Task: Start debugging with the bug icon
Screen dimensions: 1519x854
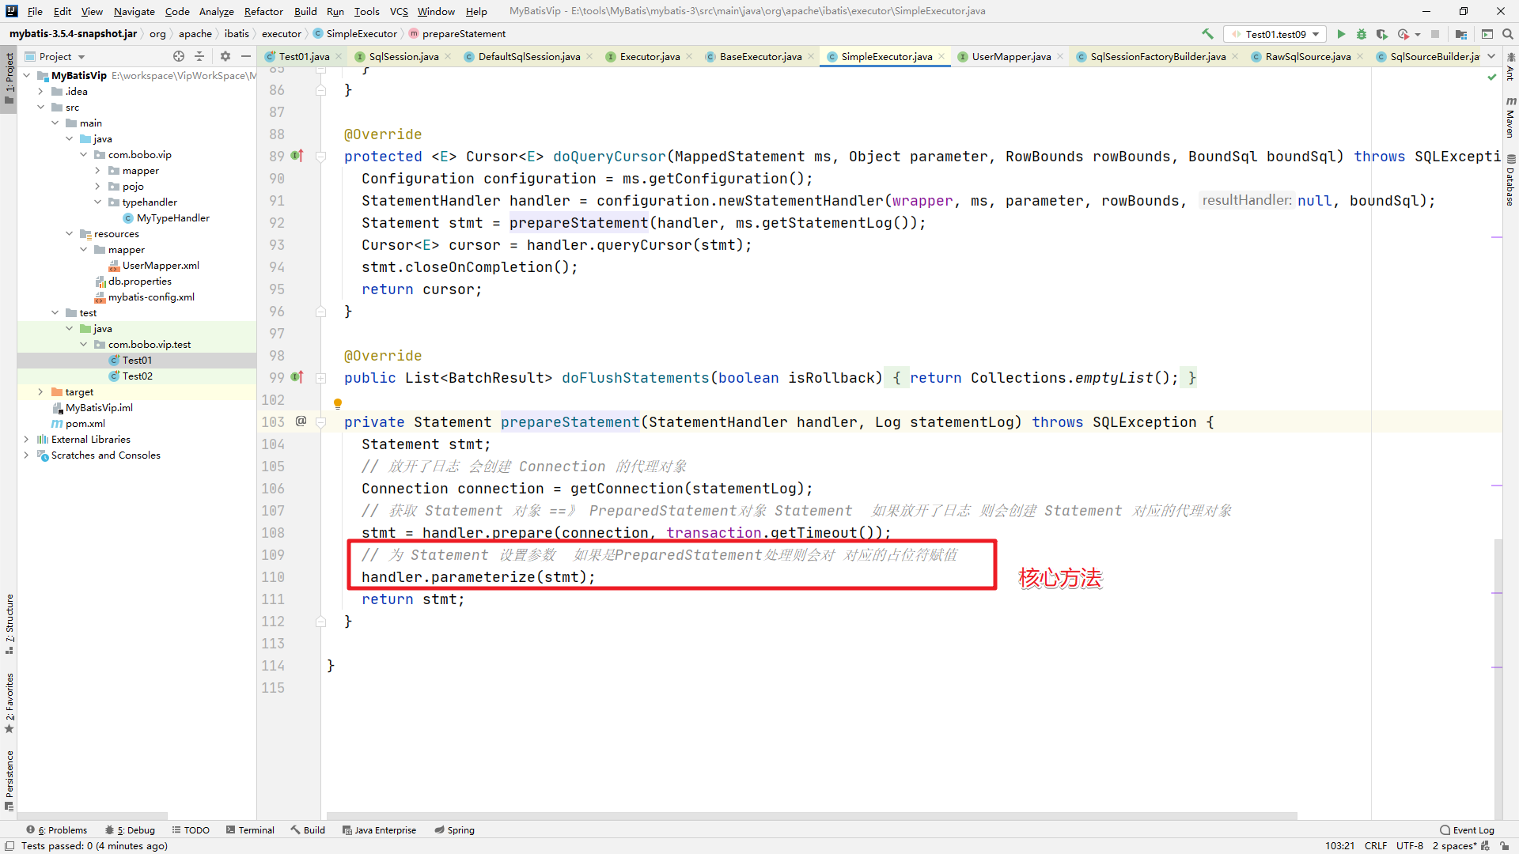Action: click(1362, 34)
